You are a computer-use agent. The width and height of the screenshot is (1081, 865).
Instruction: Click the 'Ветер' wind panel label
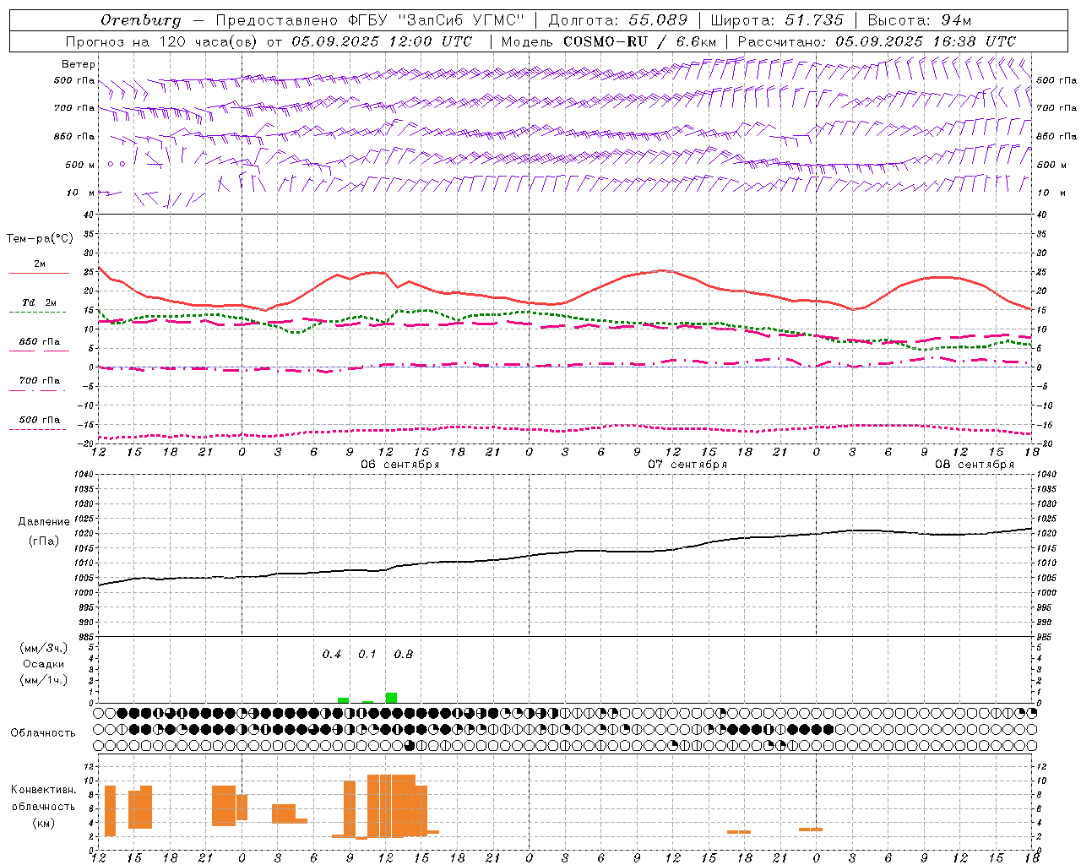pyautogui.click(x=79, y=64)
